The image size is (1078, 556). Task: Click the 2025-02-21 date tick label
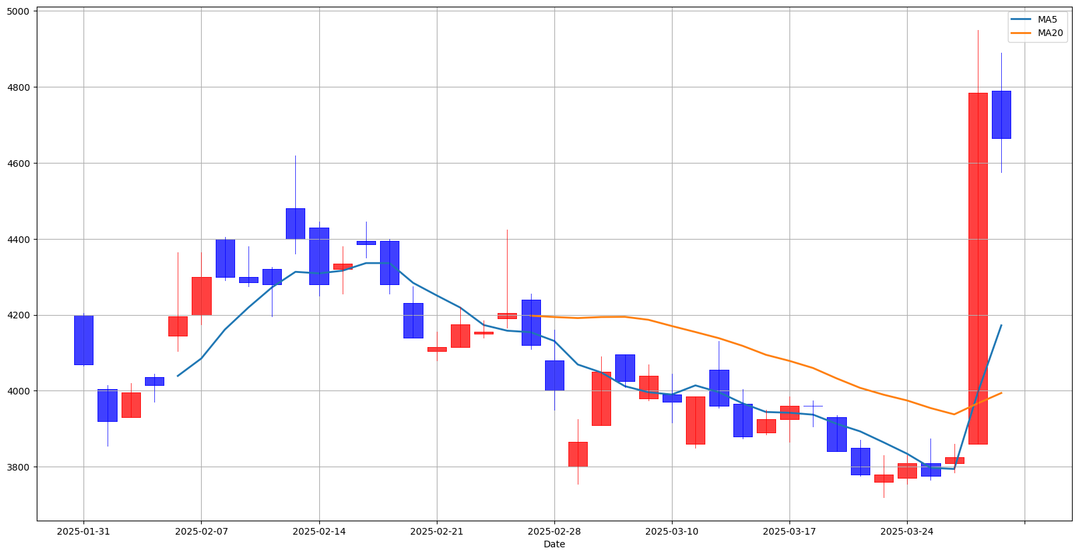(x=437, y=531)
